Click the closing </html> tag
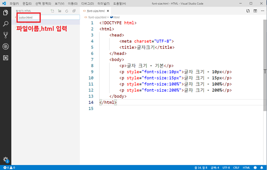Image resolution: width=267 pixels, height=170 pixels. tap(108, 103)
